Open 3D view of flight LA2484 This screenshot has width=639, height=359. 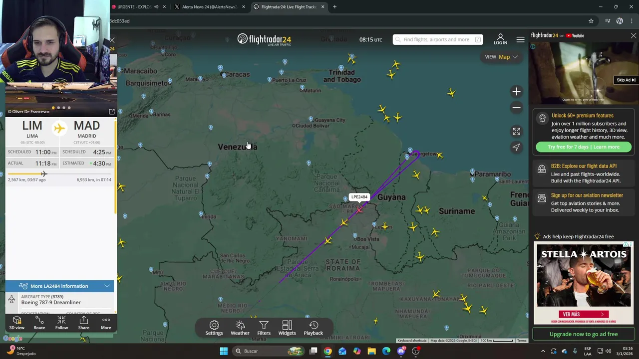16,323
